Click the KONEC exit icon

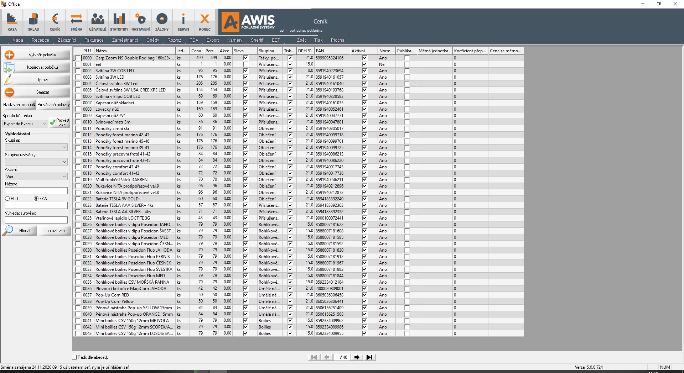(x=204, y=22)
